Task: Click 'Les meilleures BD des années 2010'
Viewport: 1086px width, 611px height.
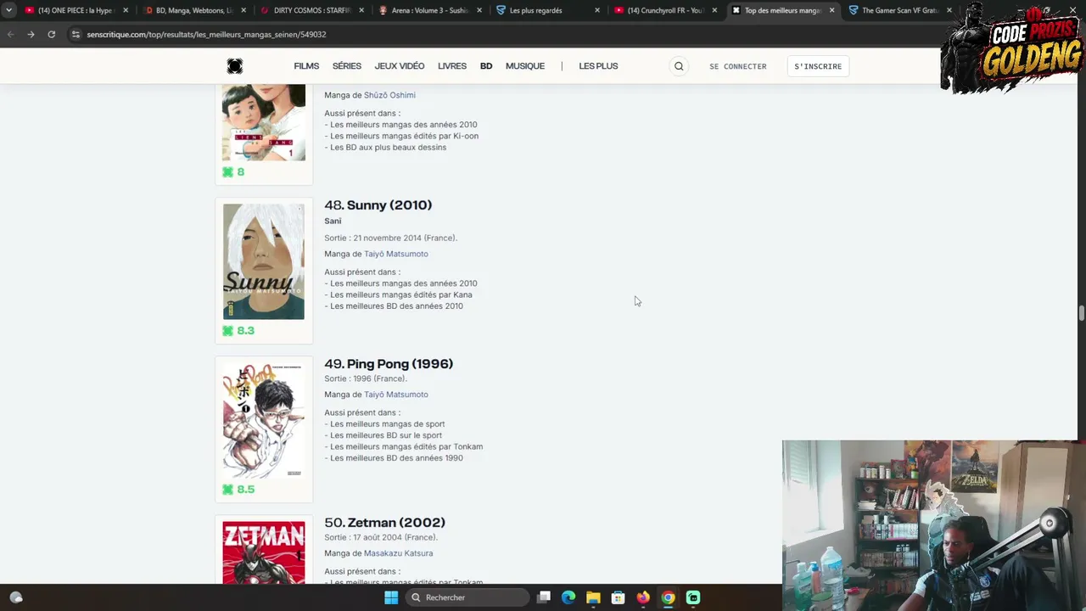Action: [397, 306]
